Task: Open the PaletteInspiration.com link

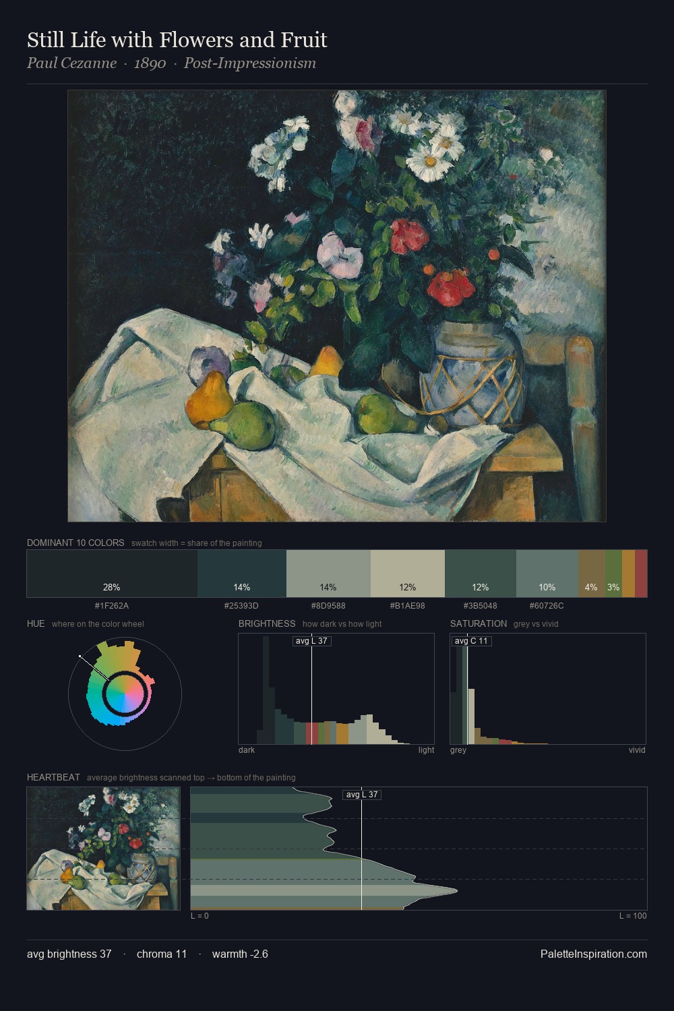Action: point(594,954)
